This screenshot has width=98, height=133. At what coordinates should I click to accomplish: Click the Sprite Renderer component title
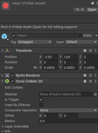[x=28, y=75]
